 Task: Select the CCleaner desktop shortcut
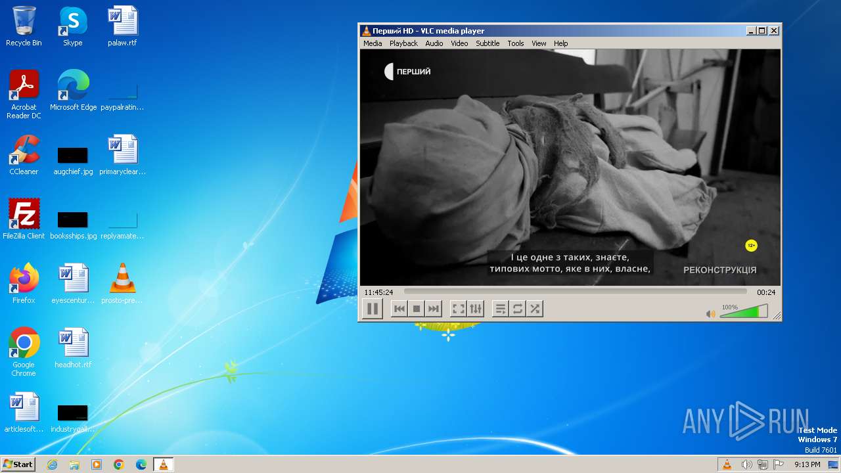tap(24, 155)
